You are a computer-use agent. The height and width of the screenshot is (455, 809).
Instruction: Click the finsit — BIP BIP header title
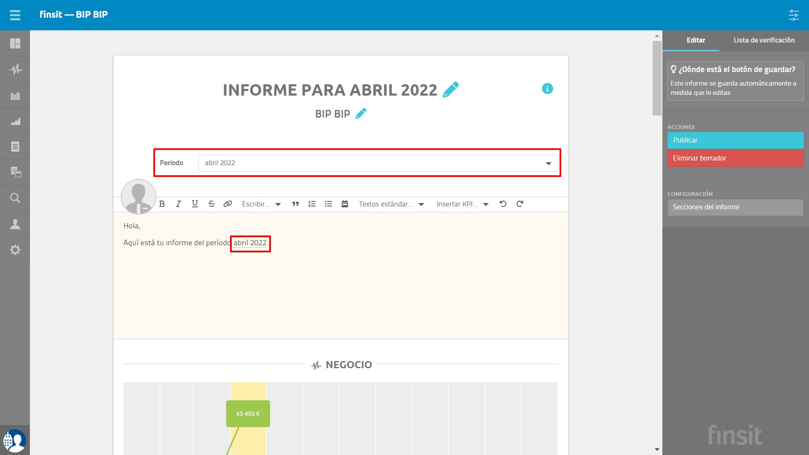(74, 15)
